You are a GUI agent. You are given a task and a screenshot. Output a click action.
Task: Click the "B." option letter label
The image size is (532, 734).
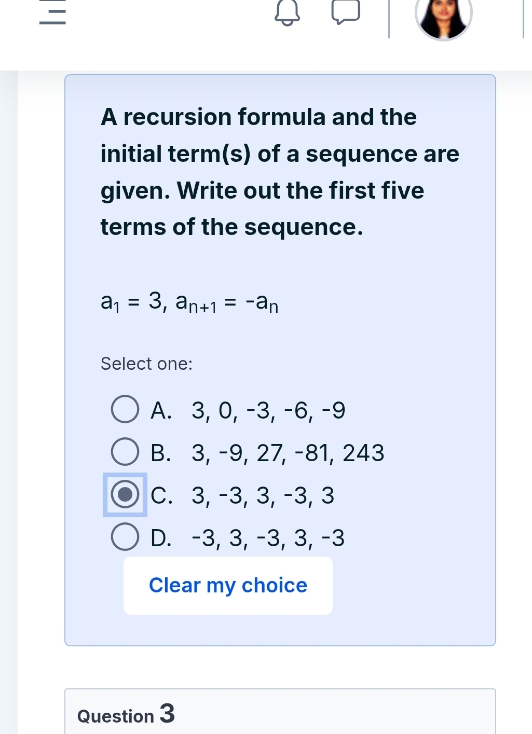pos(161,453)
